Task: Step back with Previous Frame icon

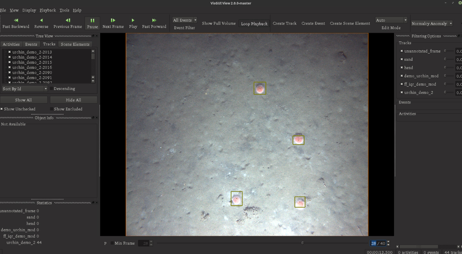Action: click(x=68, y=20)
